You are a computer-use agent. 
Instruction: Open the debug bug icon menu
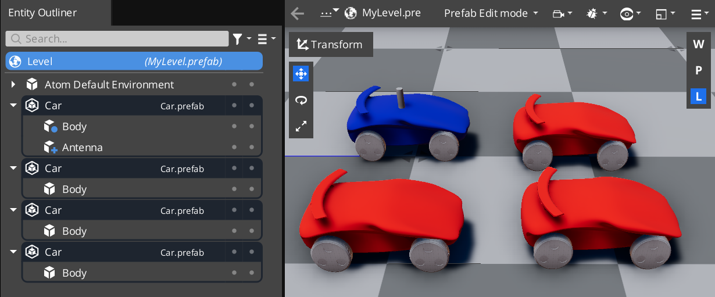pyautogui.click(x=597, y=13)
